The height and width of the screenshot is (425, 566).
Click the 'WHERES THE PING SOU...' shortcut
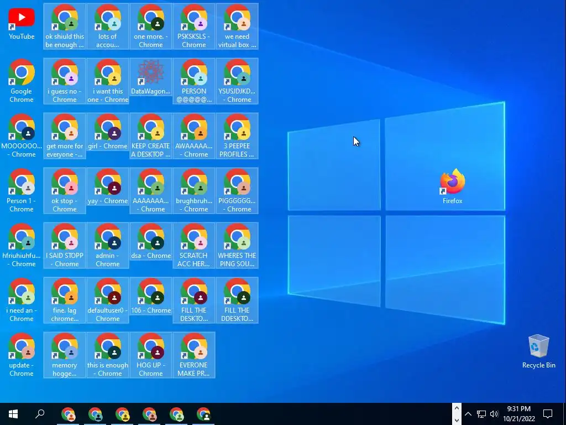(237, 245)
